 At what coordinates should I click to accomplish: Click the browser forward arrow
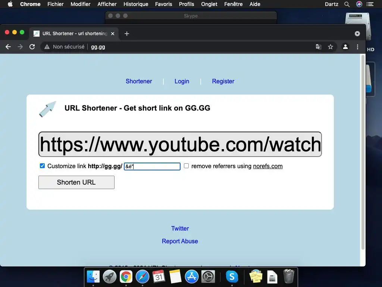pos(20,47)
